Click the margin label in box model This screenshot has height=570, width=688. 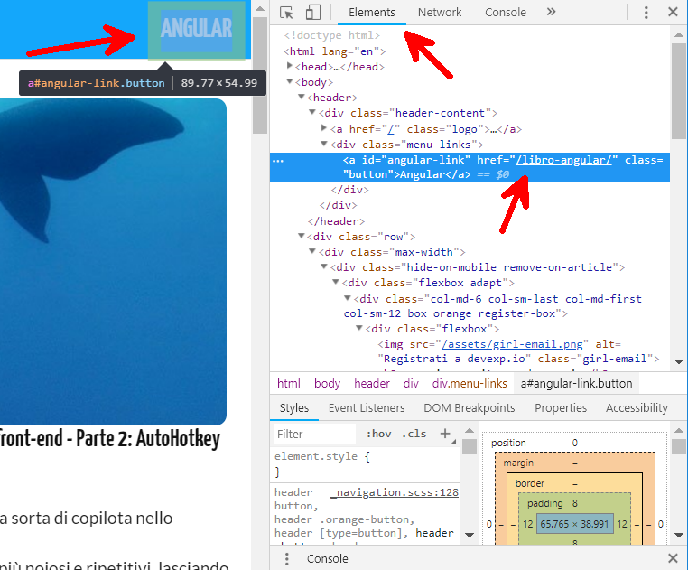point(518,463)
